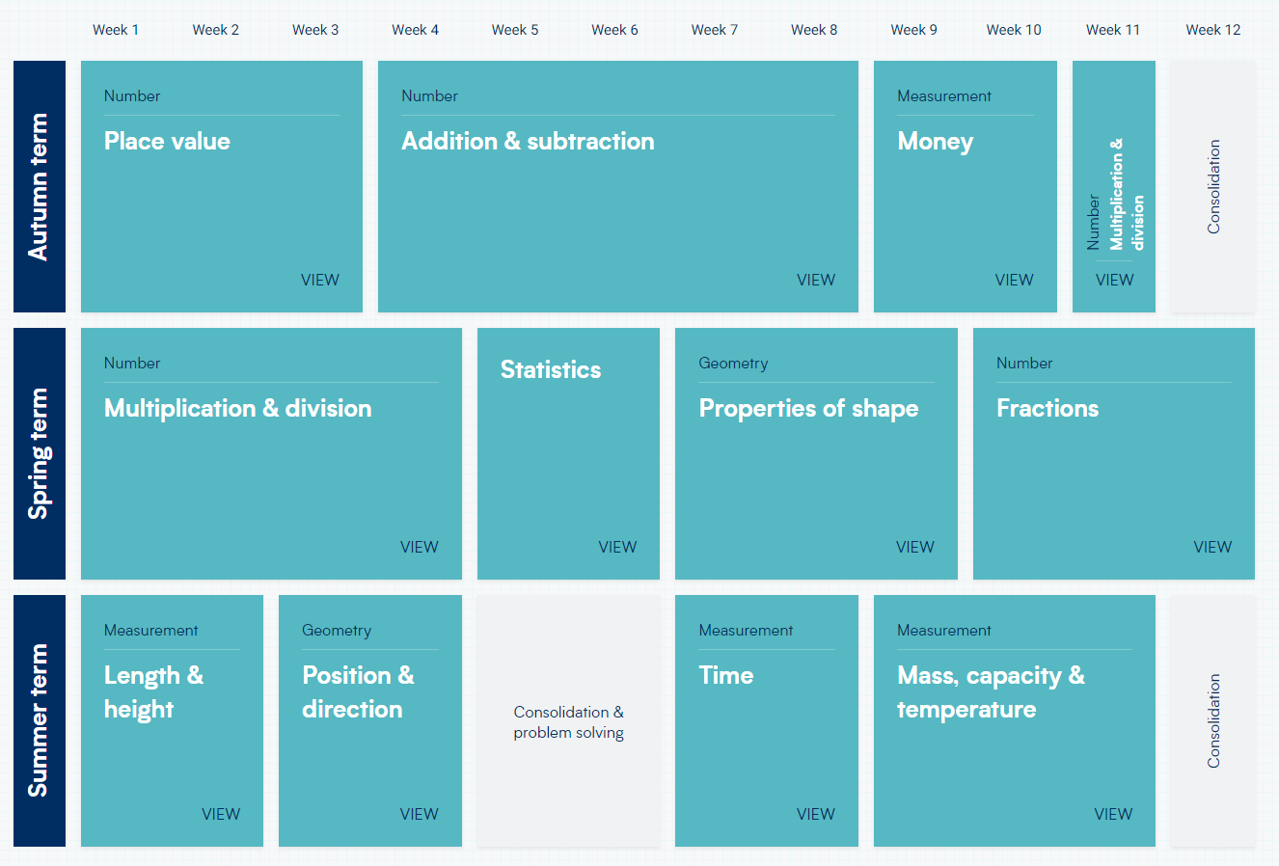Open VIEW on the Time card
1279x866 pixels.
pyautogui.click(x=815, y=814)
